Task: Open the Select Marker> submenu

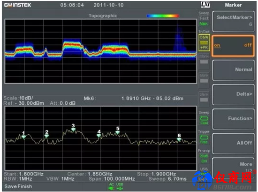Action: click(233, 21)
